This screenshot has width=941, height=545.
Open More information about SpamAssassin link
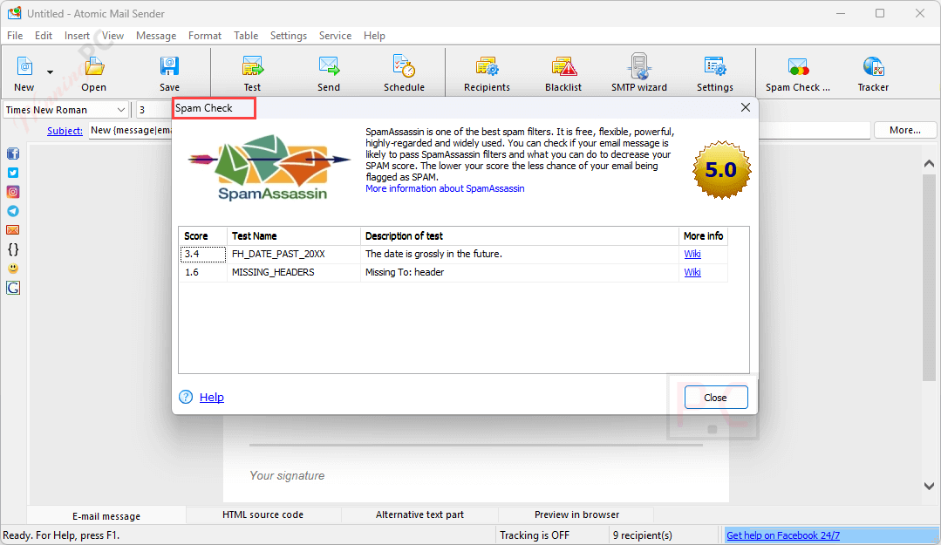[x=445, y=188]
